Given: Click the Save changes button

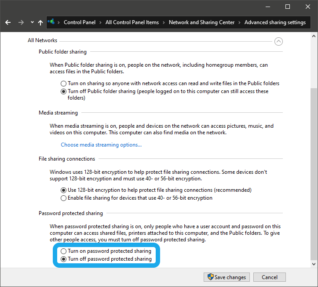Looking at the screenshot, I should click(x=227, y=277).
